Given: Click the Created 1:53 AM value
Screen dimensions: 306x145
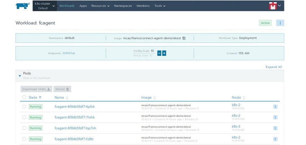Looking at the screenshot, I should click(244, 53).
